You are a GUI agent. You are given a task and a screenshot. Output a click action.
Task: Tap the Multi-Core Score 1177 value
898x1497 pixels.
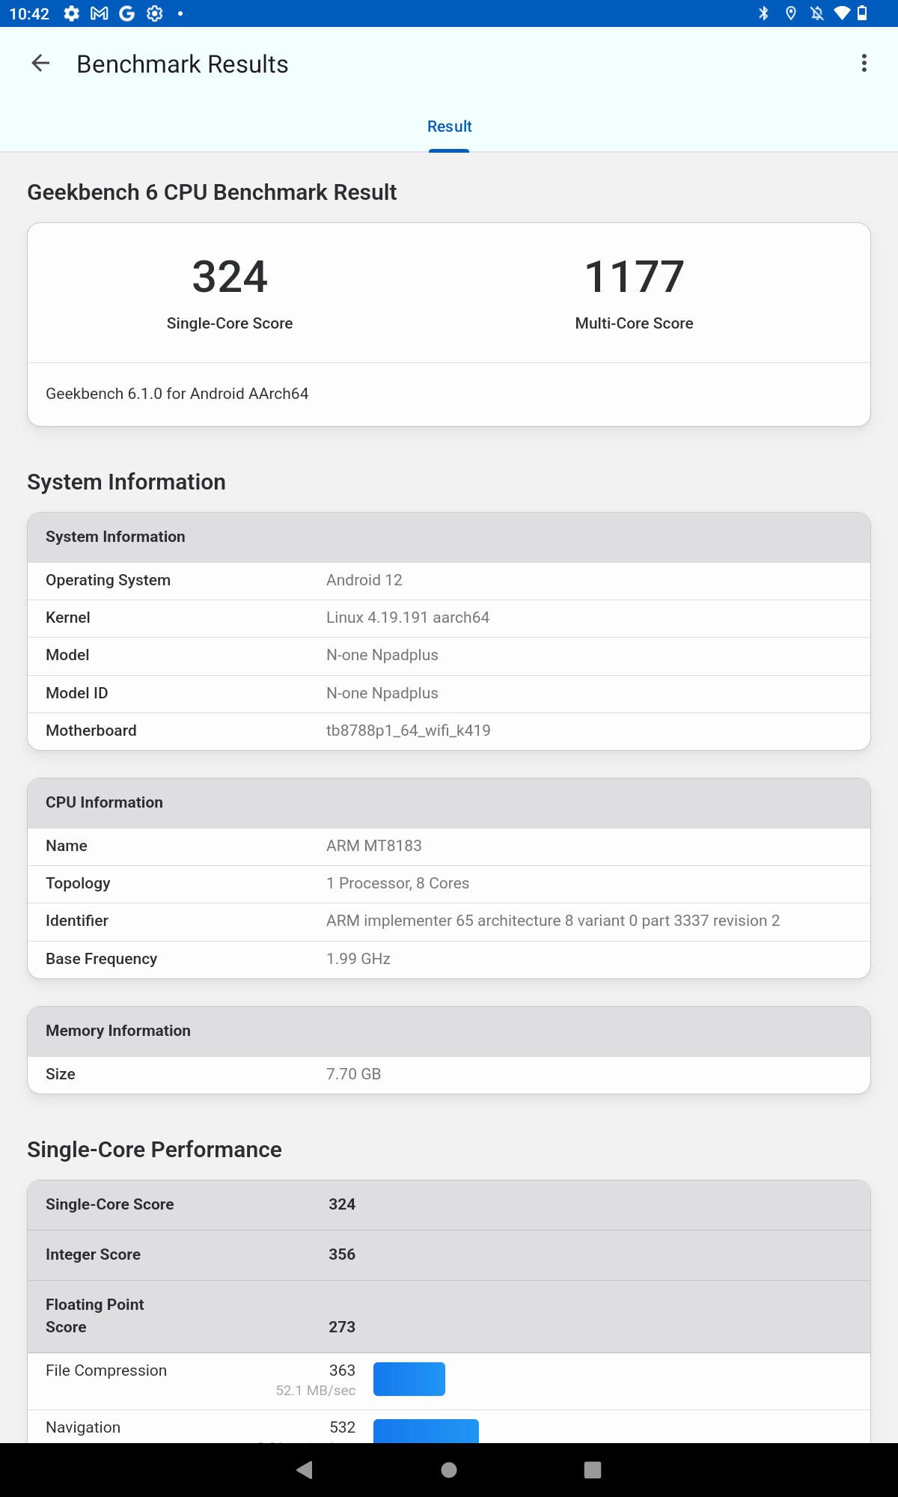(634, 277)
